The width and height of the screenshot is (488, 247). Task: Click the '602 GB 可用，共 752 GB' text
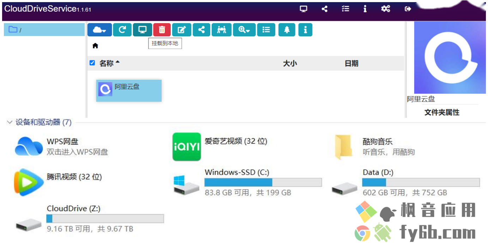(x=405, y=193)
